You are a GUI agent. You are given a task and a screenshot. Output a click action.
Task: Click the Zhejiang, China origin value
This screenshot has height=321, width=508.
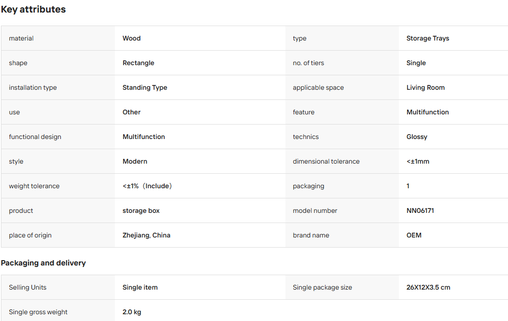coord(146,235)
